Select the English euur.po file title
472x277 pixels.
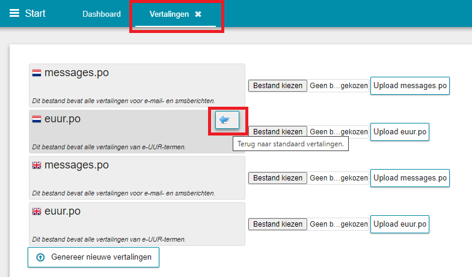pos(63,211)
